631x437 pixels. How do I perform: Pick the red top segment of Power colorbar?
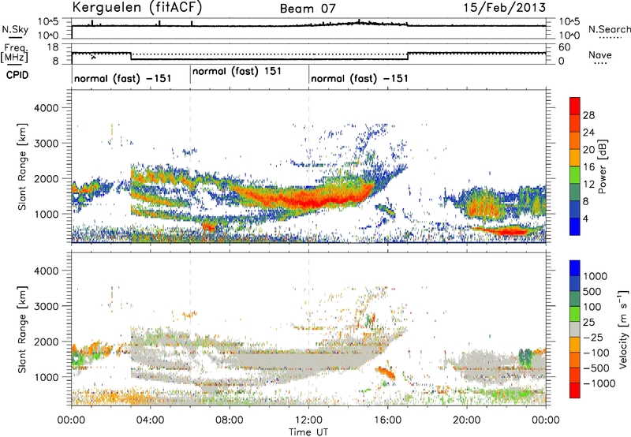(x=575, y=106)
